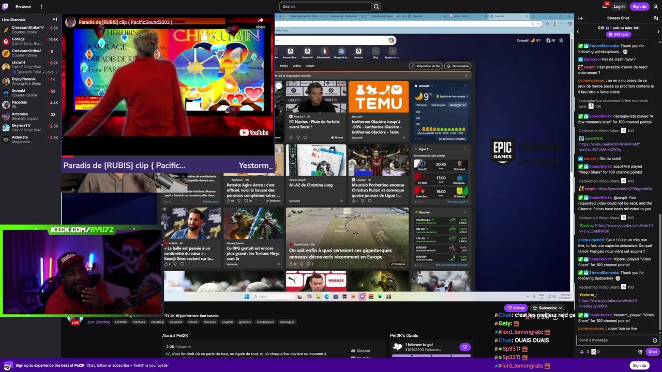The width and height of the screenshot is (662, 372).
Task: Click the top Sign Up button
Action: pyautogui.click(x=640, y=7)
